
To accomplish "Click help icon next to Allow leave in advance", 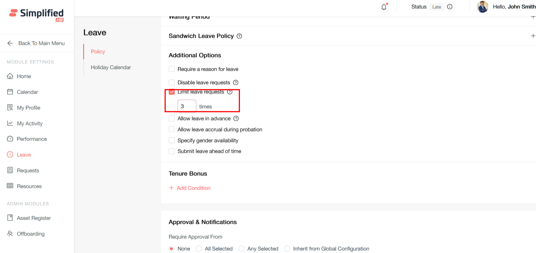I will [x=236, y=119].
